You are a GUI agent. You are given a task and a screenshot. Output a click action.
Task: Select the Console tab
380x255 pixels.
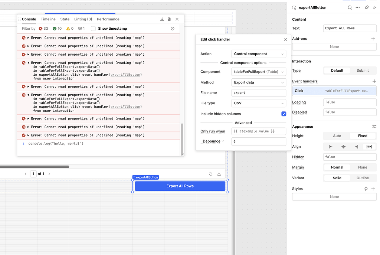(x=29, y=19)
